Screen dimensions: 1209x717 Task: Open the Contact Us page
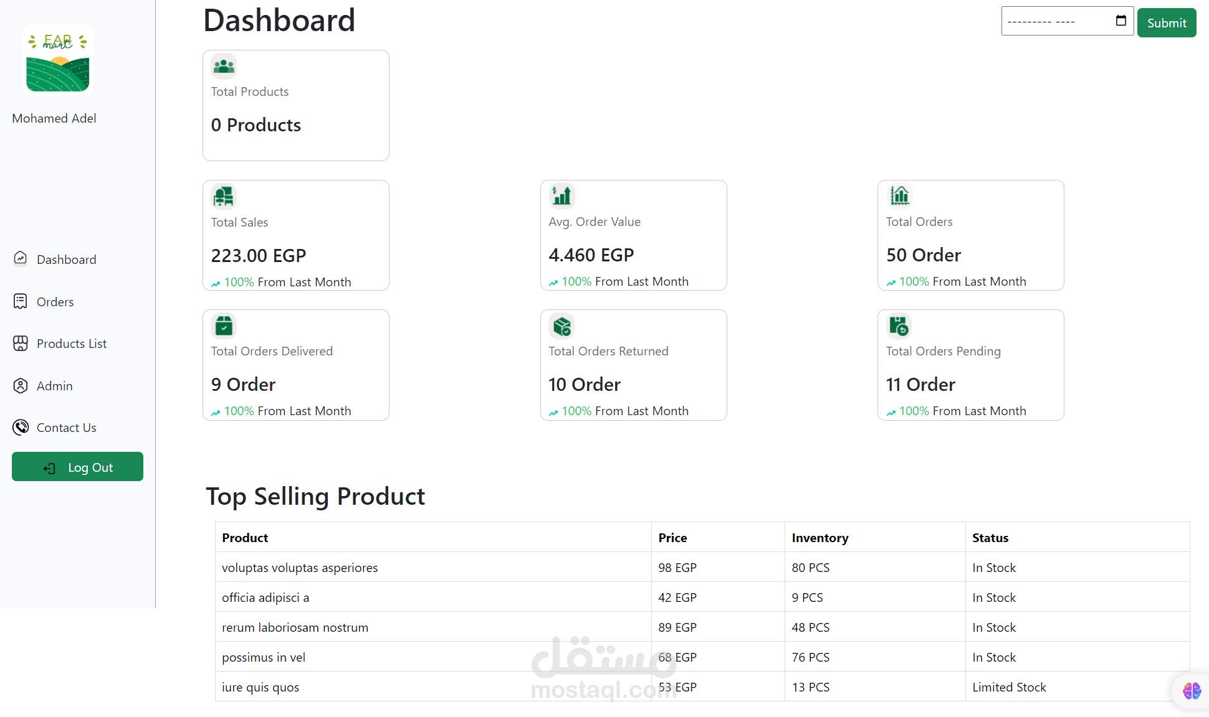[66, 428]
